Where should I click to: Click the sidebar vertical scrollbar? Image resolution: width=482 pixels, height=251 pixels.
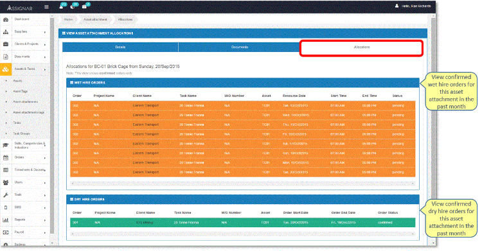pyautogui.click(x=52, y=126)
